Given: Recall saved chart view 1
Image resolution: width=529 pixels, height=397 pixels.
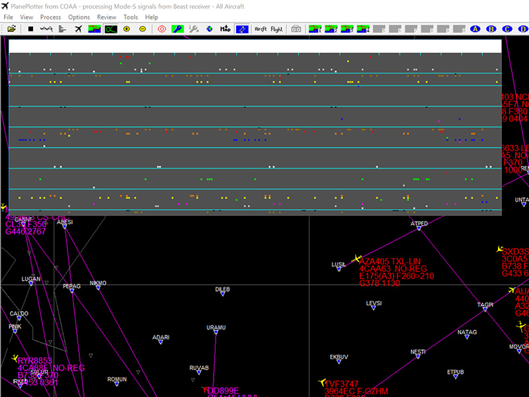Looking at the screenshot, I should coord(315,29).
